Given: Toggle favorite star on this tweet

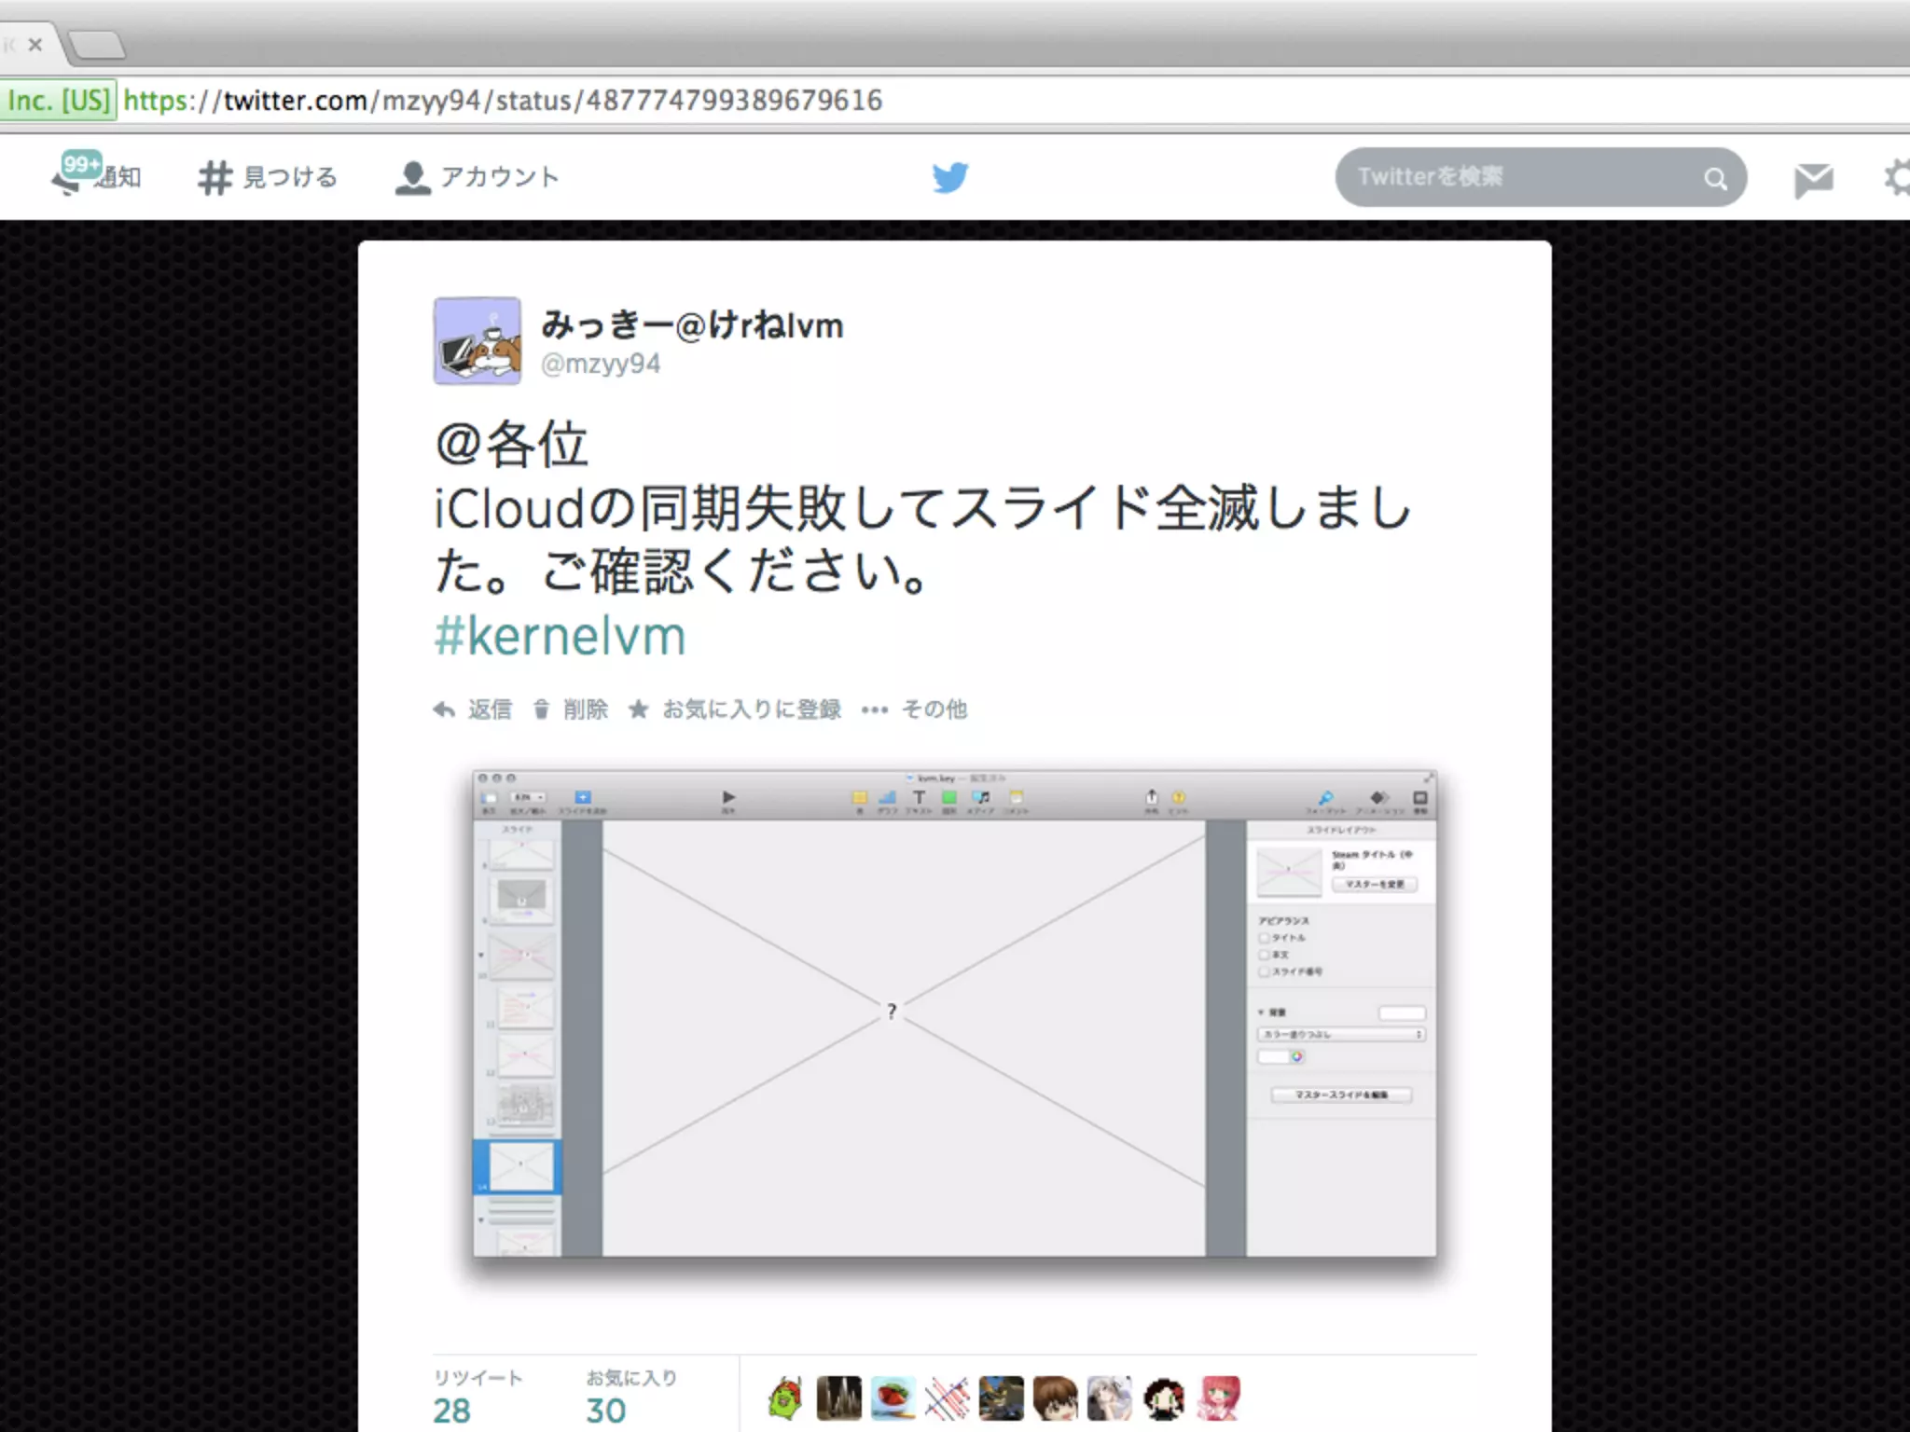Looking at the screenshot, I should click(639, 709).
